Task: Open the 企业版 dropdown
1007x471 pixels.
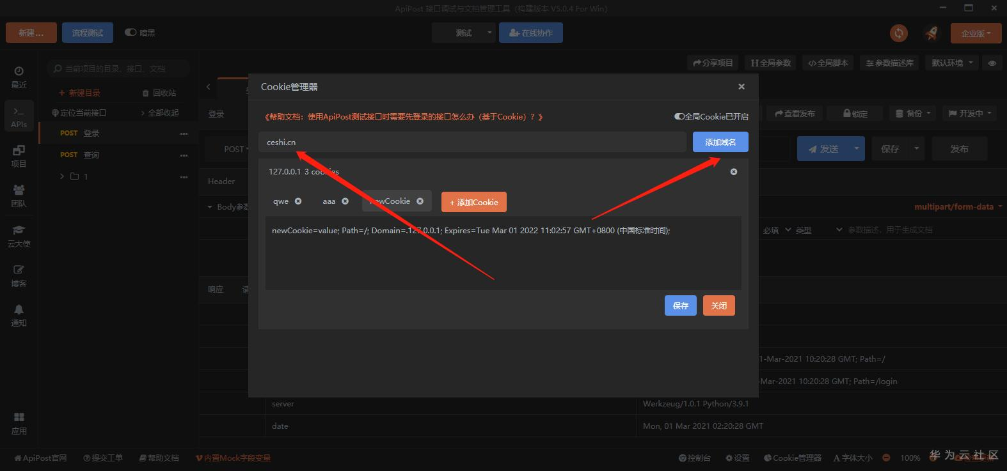Action: pos(976,33)
